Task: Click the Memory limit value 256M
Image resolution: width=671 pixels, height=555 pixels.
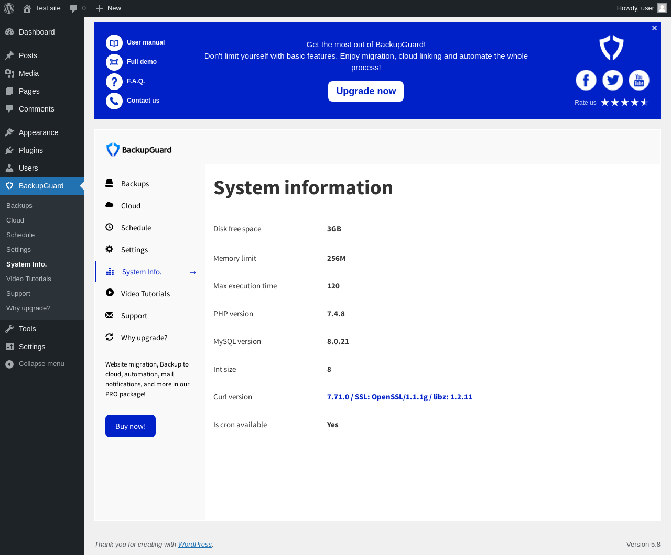Action: (x=336, y=258)
